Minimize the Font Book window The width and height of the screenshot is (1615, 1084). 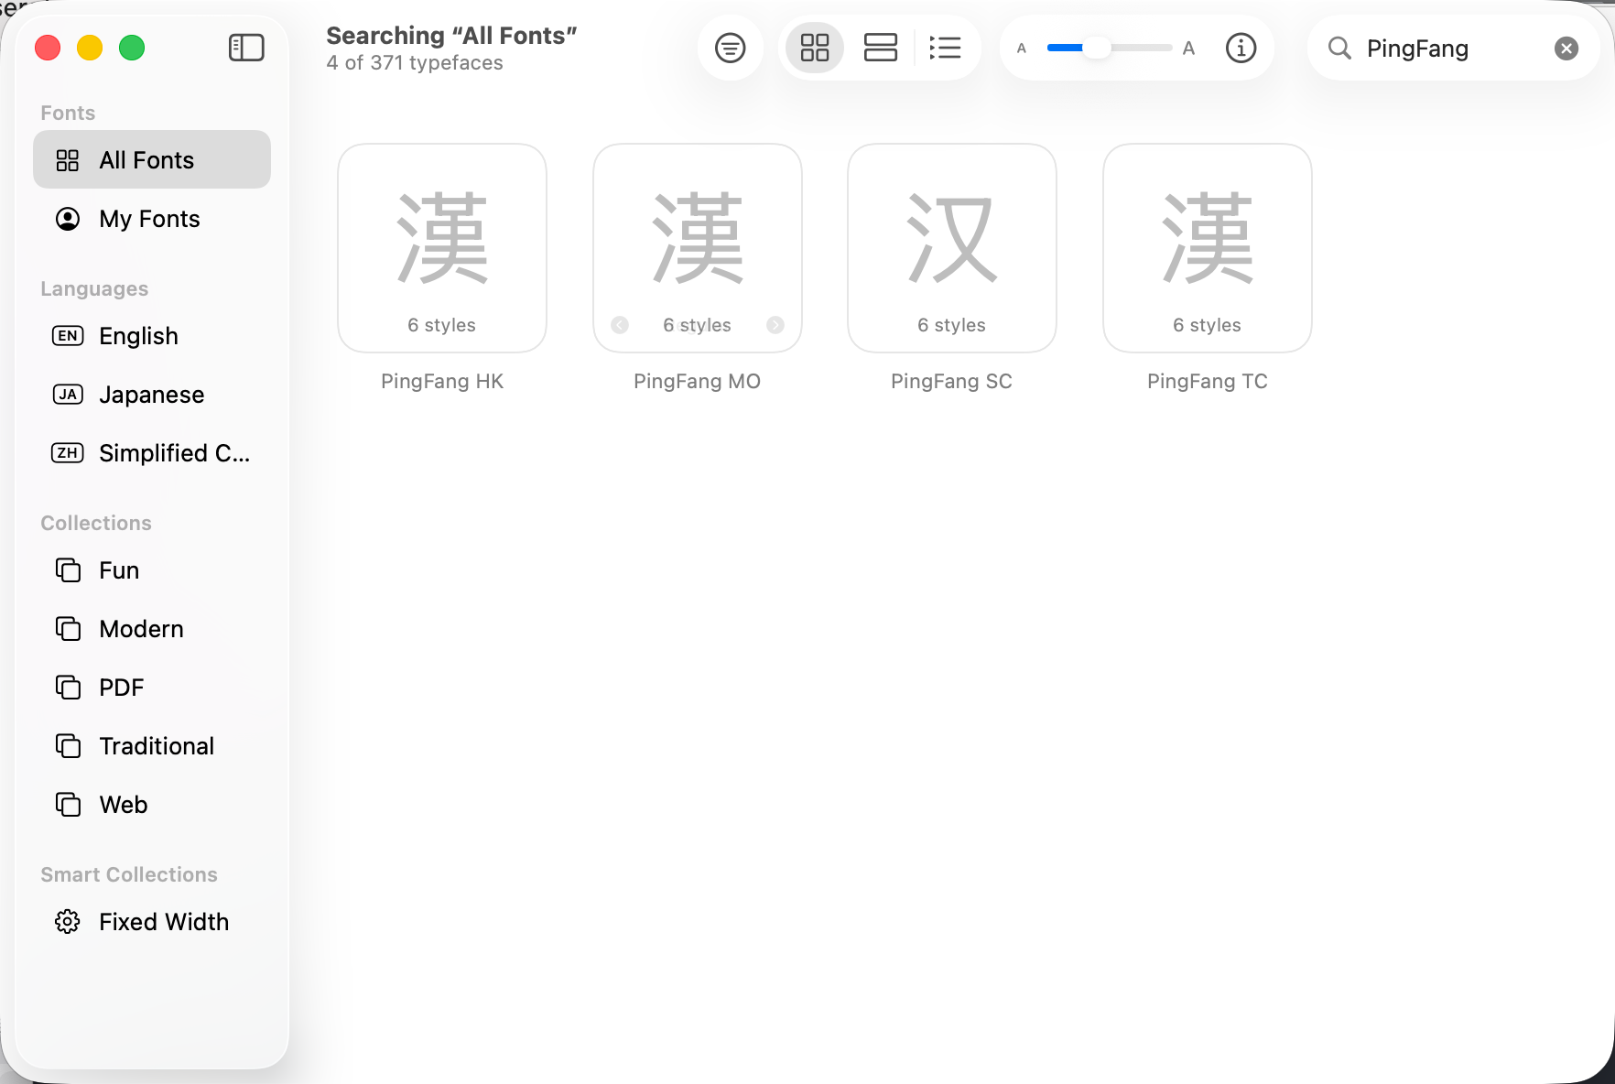[x=90, y=48]
